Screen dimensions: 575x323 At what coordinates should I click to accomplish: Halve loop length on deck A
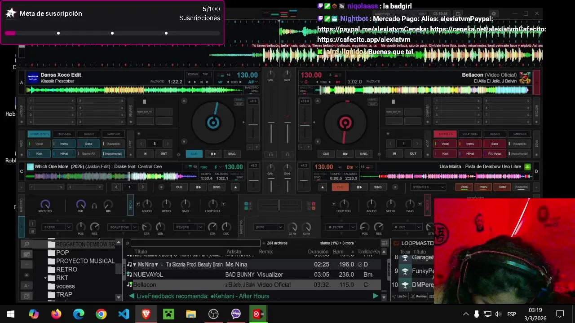point(142,144)
